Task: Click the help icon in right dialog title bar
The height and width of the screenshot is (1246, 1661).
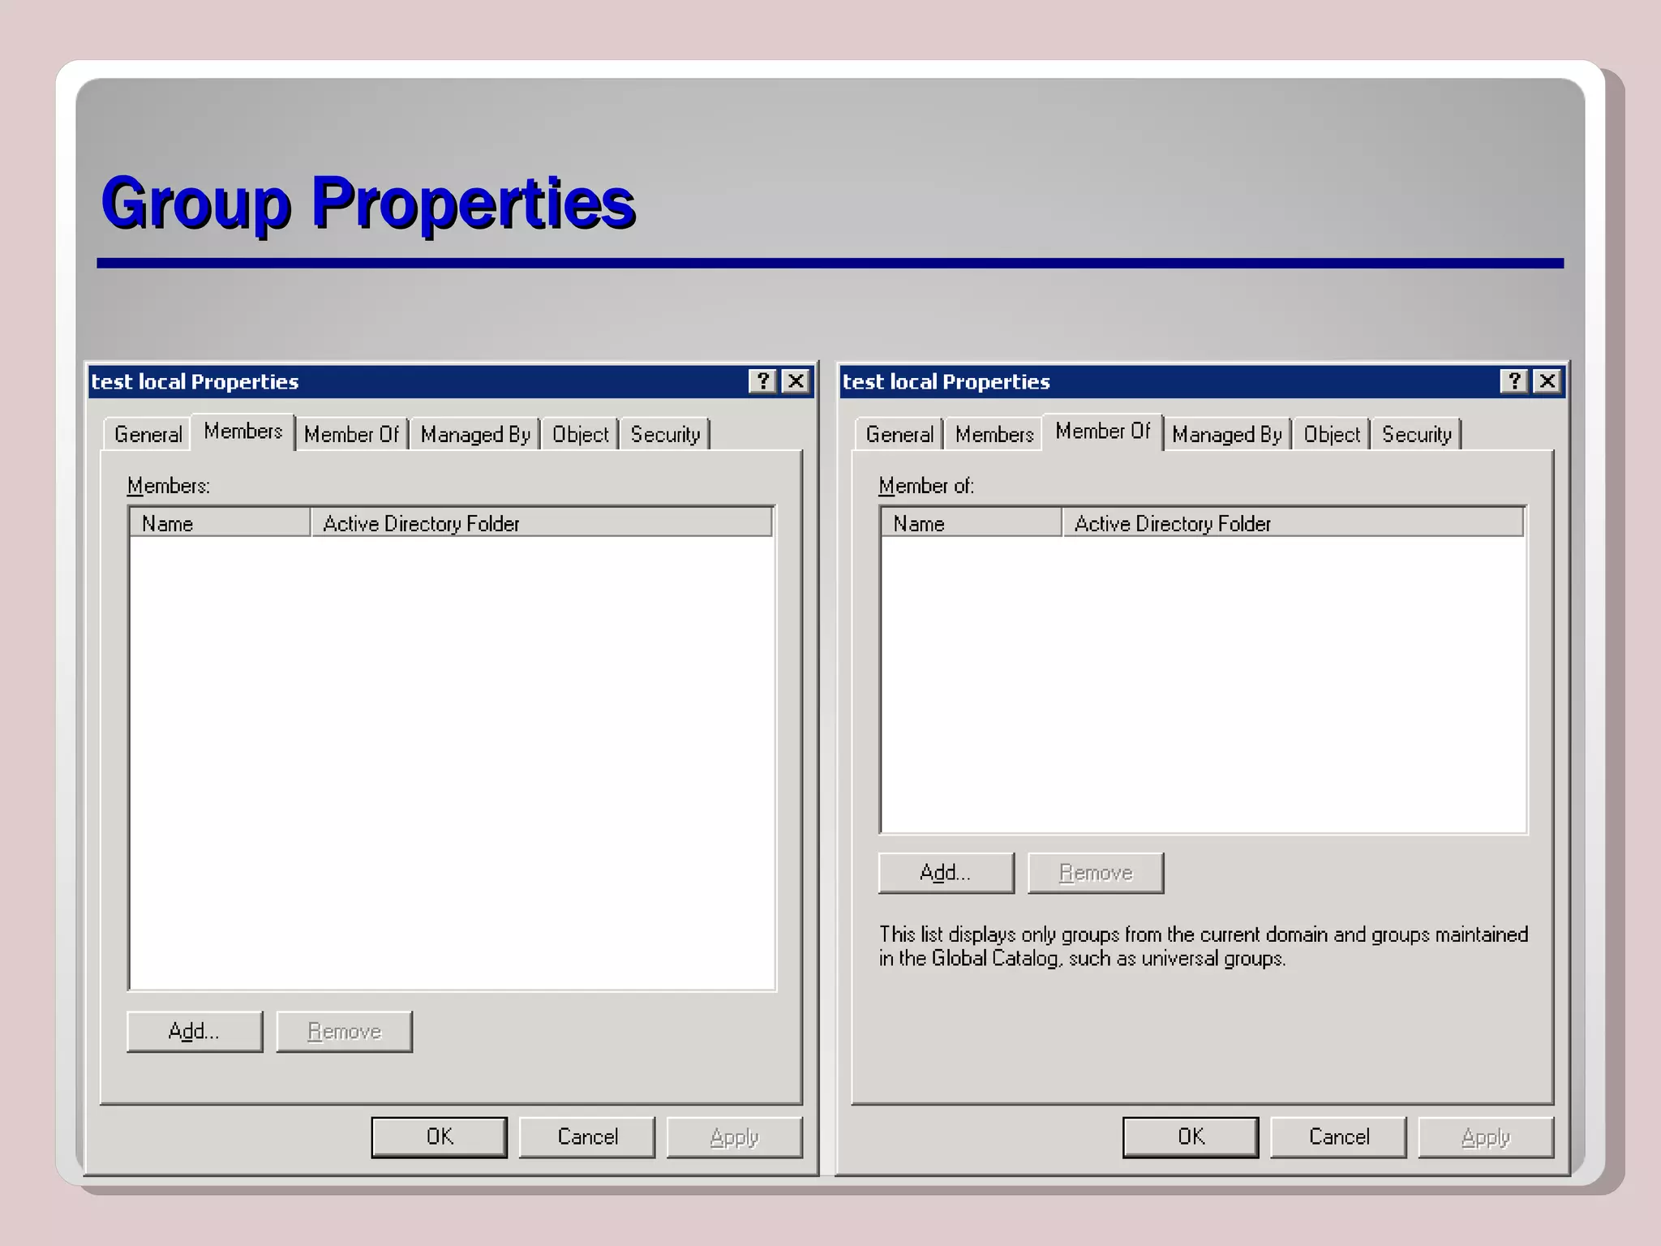Action: (x=1513, y=381)
